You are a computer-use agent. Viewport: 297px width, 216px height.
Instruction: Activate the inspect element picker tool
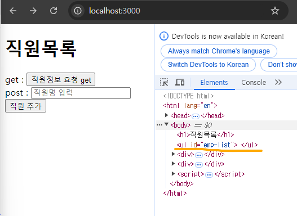(164, 82)
